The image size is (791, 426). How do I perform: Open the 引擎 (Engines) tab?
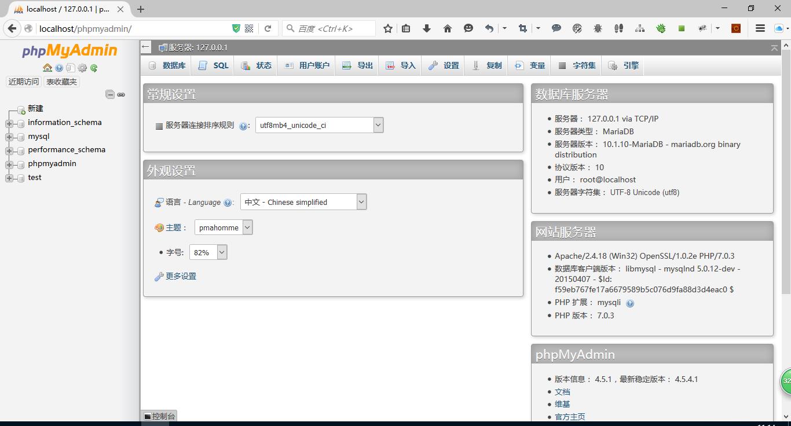[623, 65]
